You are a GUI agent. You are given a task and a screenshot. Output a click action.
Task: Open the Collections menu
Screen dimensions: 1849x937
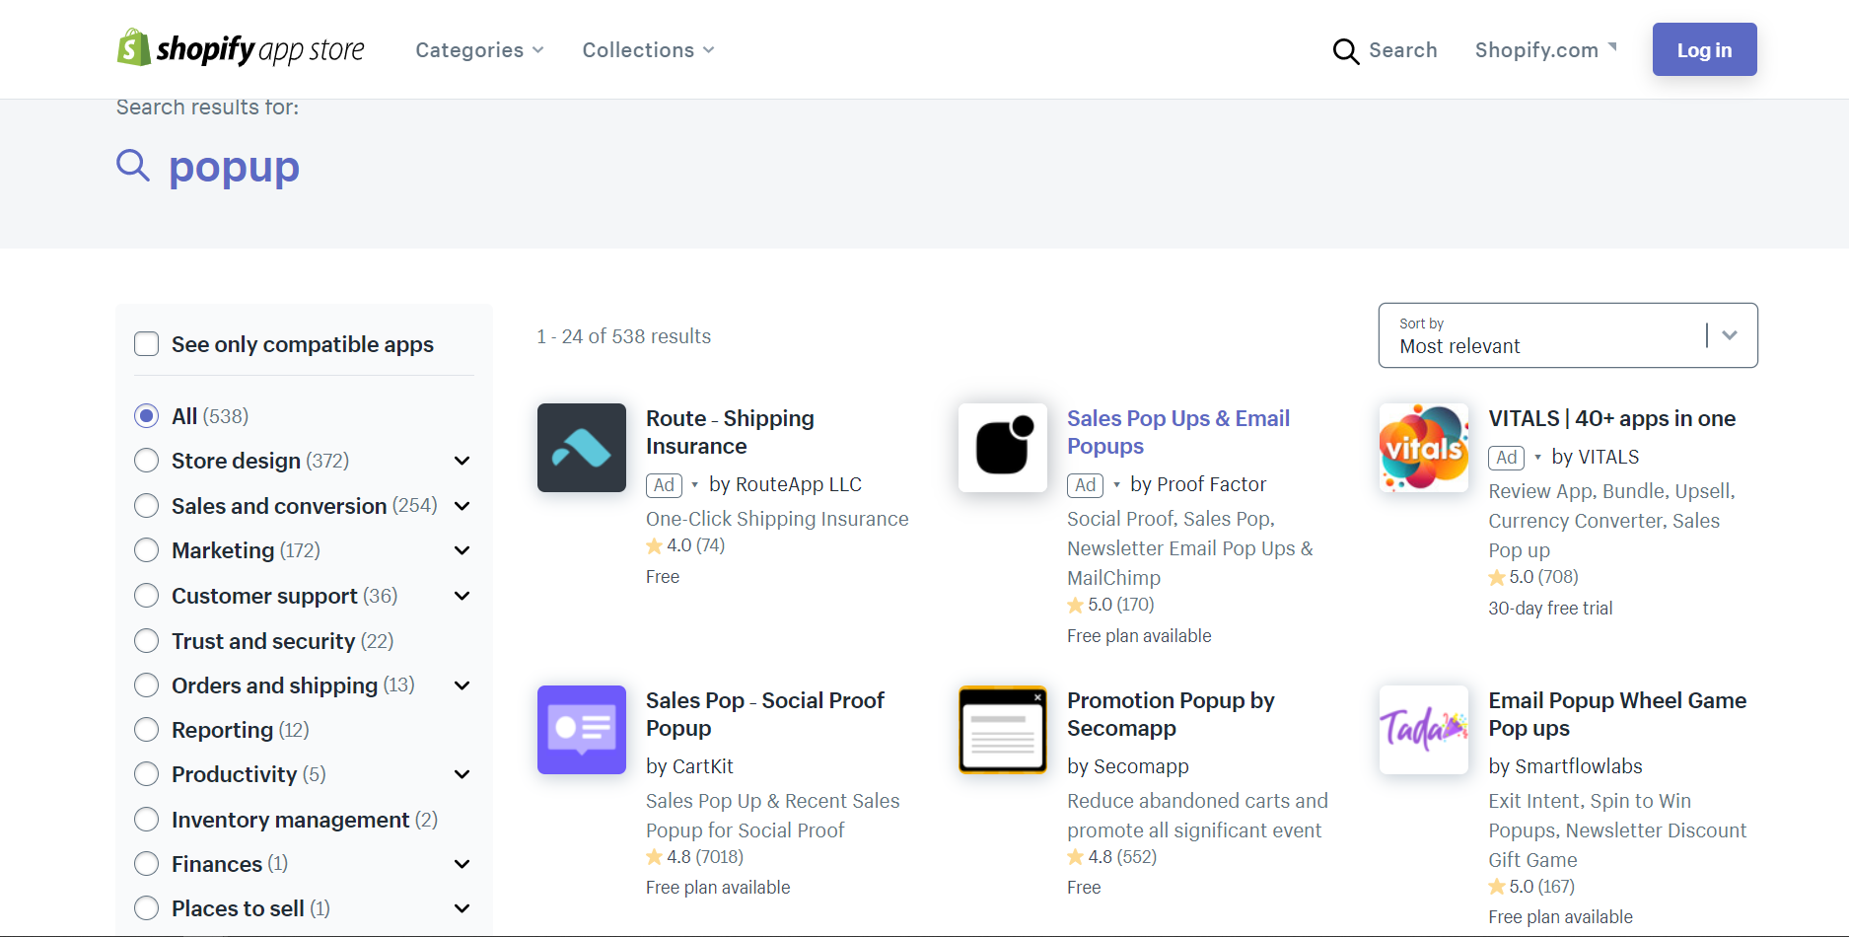(647, 49)
